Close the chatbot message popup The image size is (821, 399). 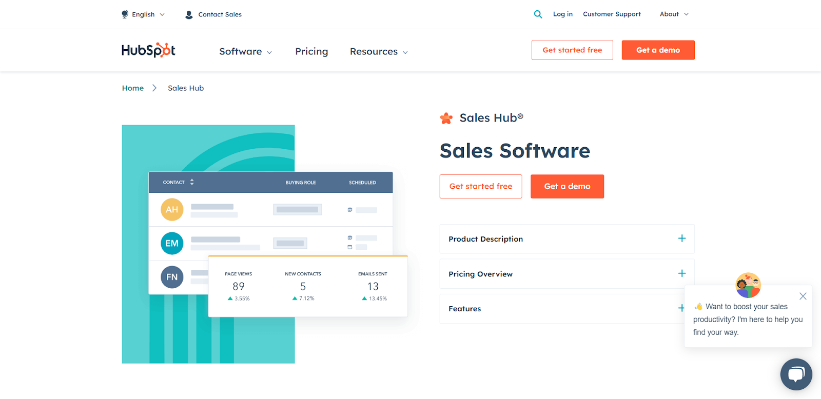pyautogui.click(x=803, y=296)
